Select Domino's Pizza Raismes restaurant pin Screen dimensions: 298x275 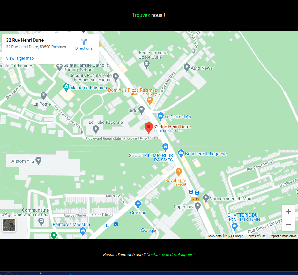click(150, 101)
